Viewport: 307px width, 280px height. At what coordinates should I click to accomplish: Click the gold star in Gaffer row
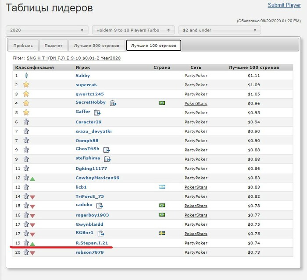(x=26, y=112)
